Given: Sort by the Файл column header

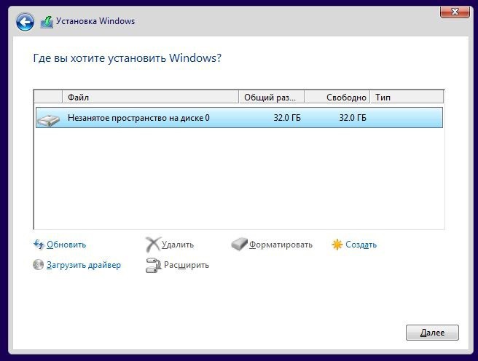Looking at the screenshot, I should (151, 98).
